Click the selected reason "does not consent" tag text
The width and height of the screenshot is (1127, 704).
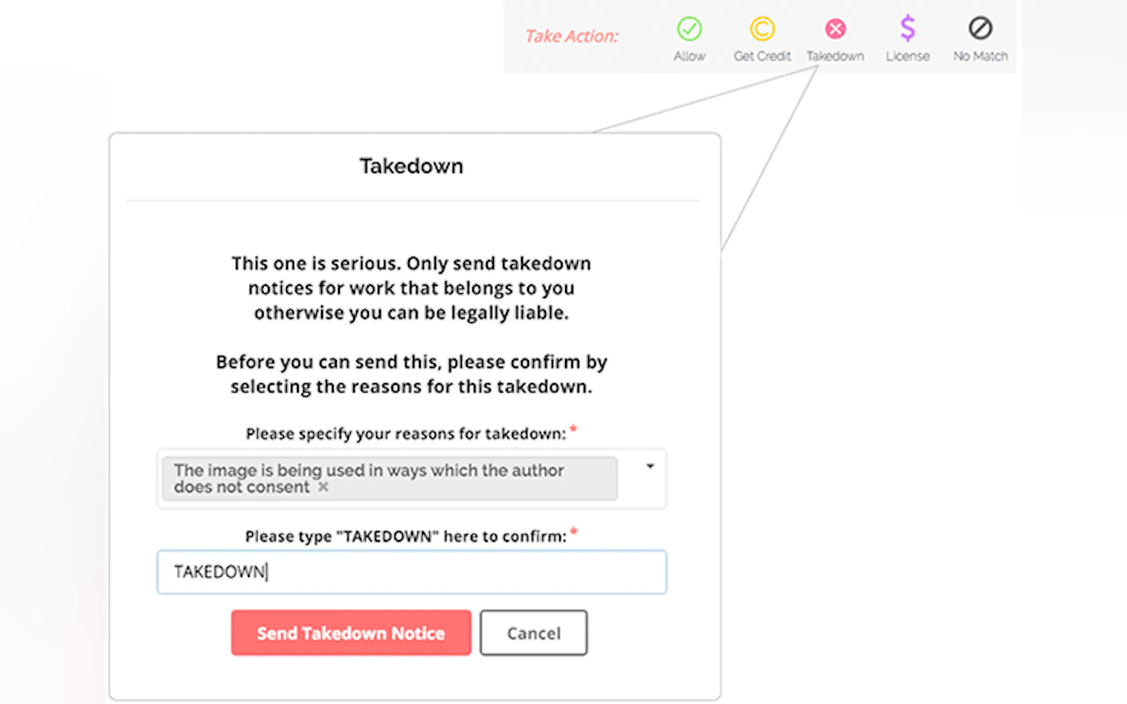pos(241,488)
